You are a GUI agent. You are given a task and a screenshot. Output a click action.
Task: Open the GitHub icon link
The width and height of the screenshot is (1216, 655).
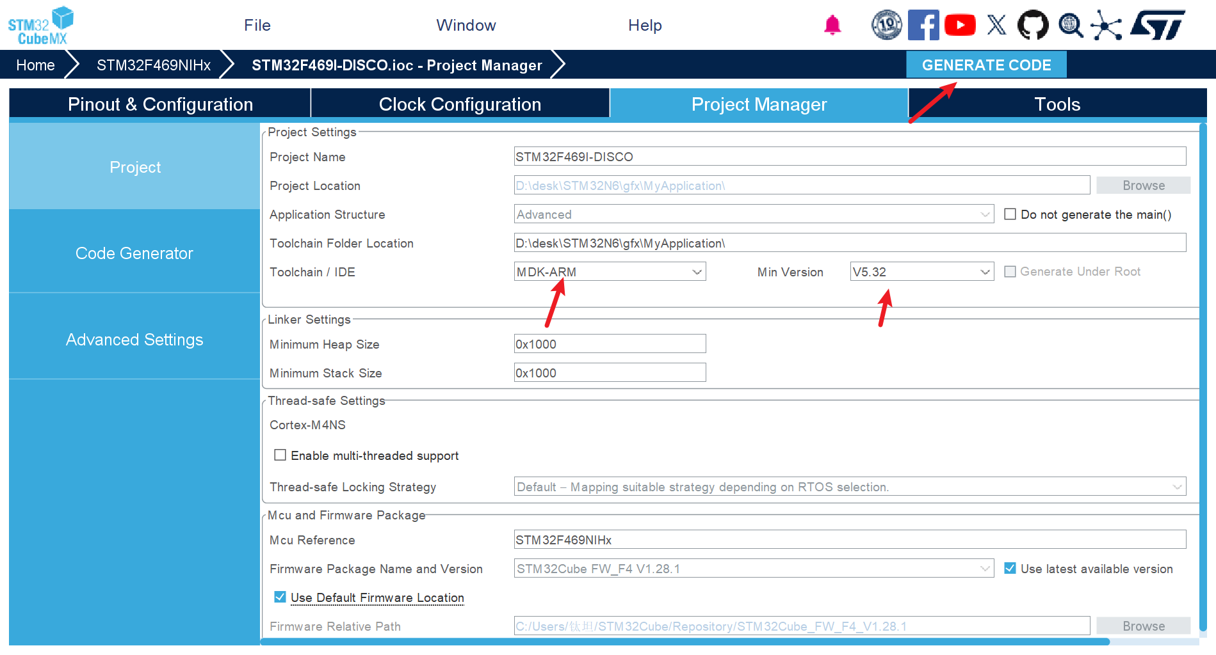pos(1033,25)
